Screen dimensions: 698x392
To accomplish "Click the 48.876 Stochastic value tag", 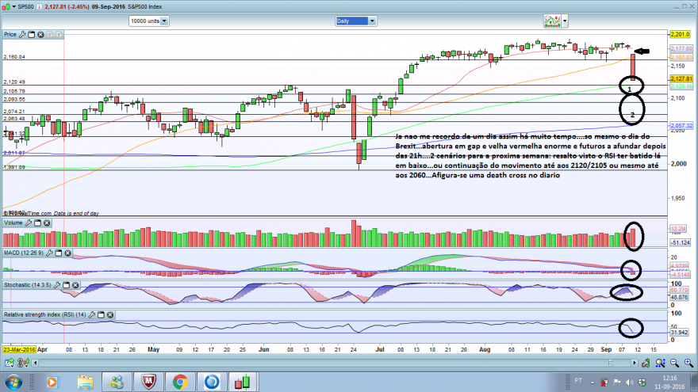I will [x=679, y=297].
